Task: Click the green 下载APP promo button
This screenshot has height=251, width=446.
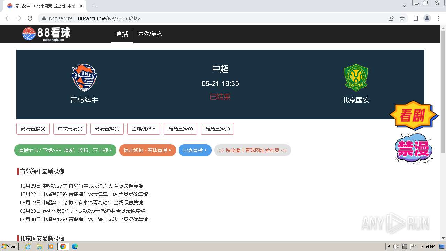Action: (x=65, y=150)
